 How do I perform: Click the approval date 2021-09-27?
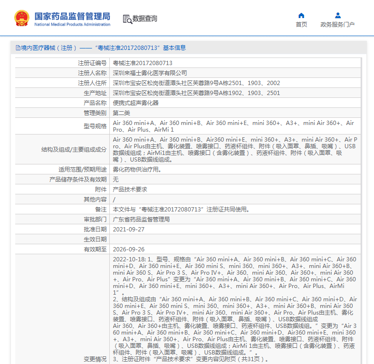(128, 229)
